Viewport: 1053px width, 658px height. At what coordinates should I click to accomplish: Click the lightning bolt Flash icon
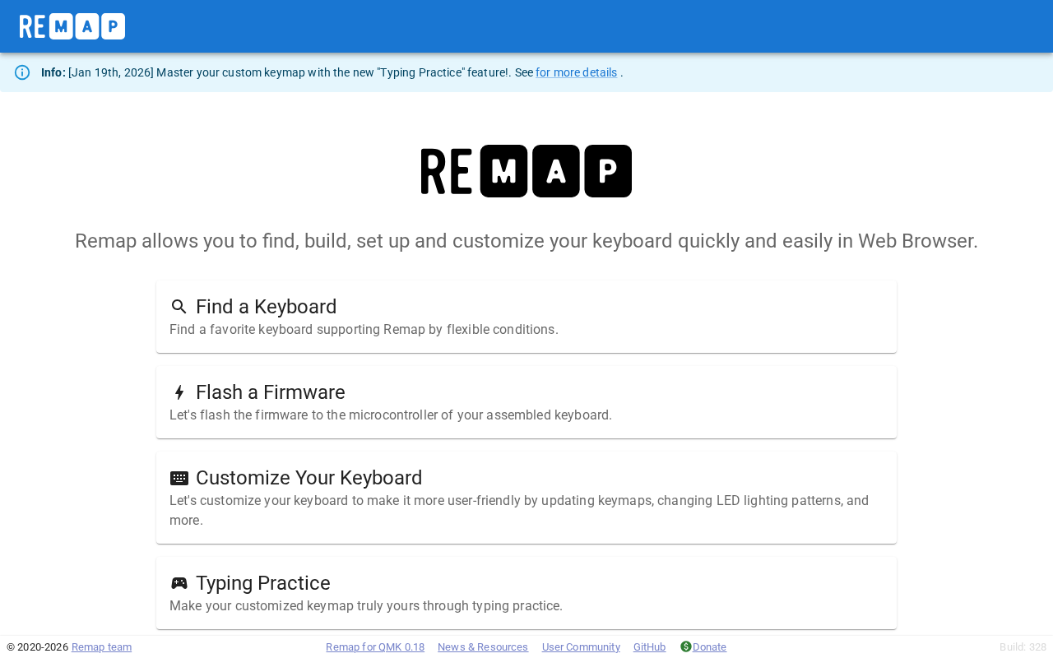pos(179,392)
